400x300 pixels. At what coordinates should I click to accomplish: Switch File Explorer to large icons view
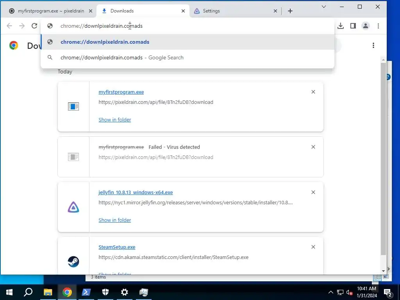point(386,277)
